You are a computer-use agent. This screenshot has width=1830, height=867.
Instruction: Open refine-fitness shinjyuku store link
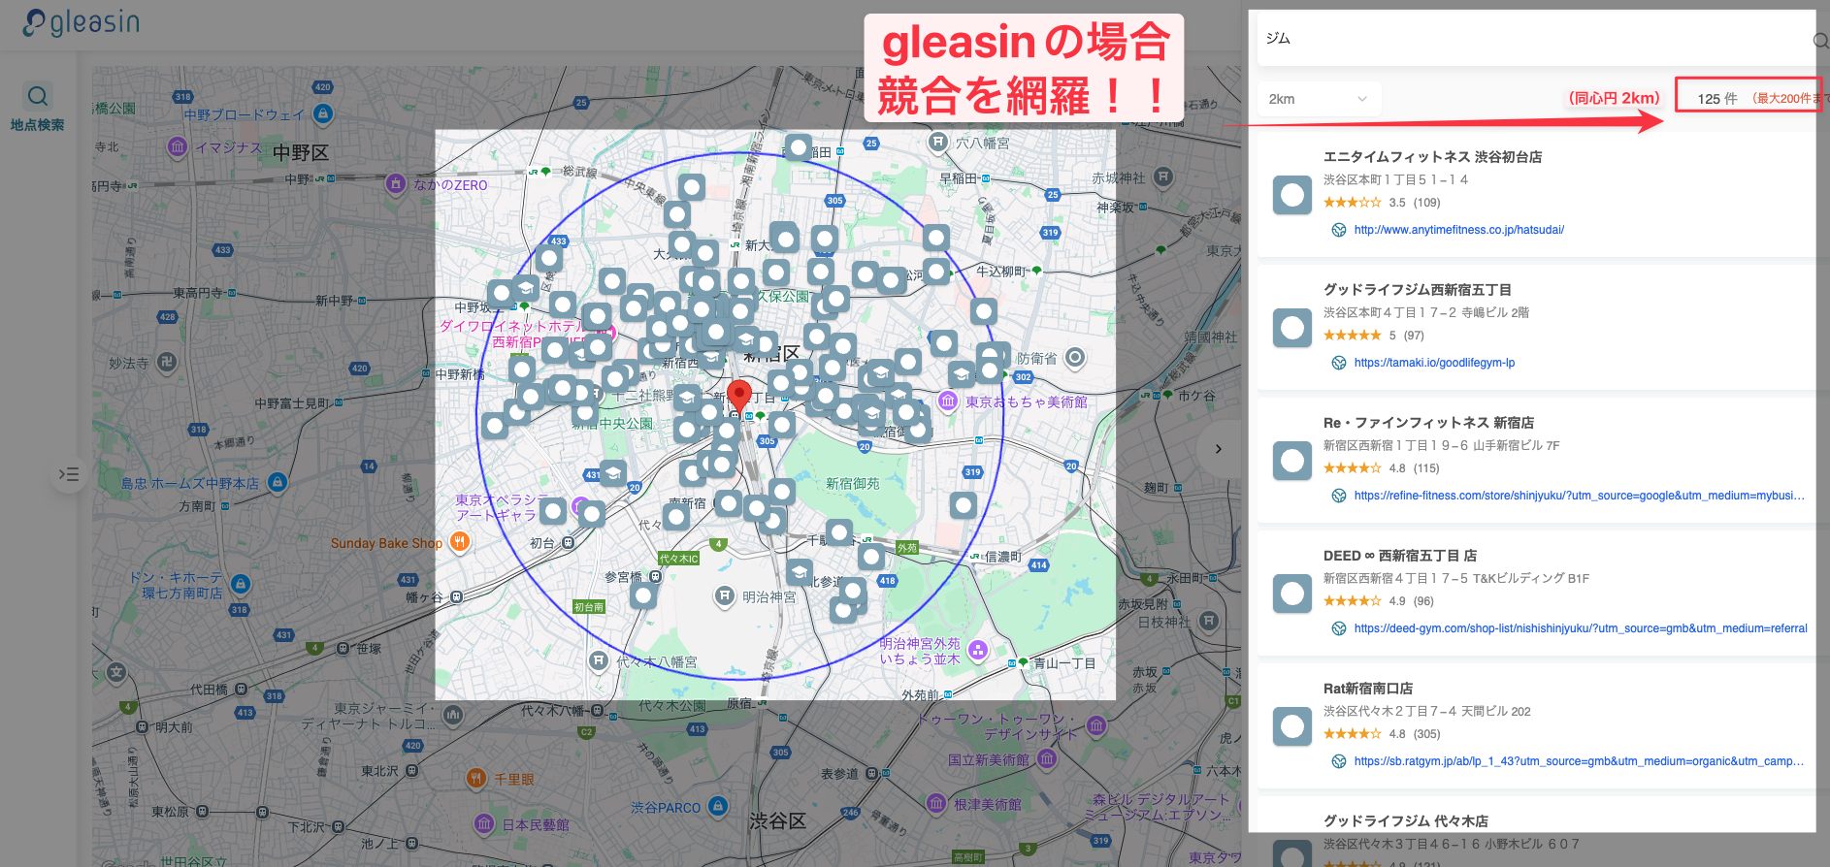(x=1579, y=496)
